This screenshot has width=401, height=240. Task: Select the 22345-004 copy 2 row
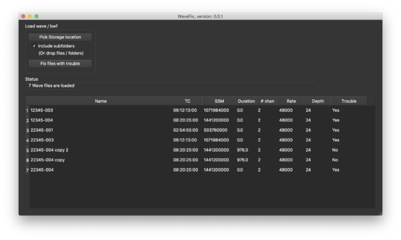click(202, 150)
